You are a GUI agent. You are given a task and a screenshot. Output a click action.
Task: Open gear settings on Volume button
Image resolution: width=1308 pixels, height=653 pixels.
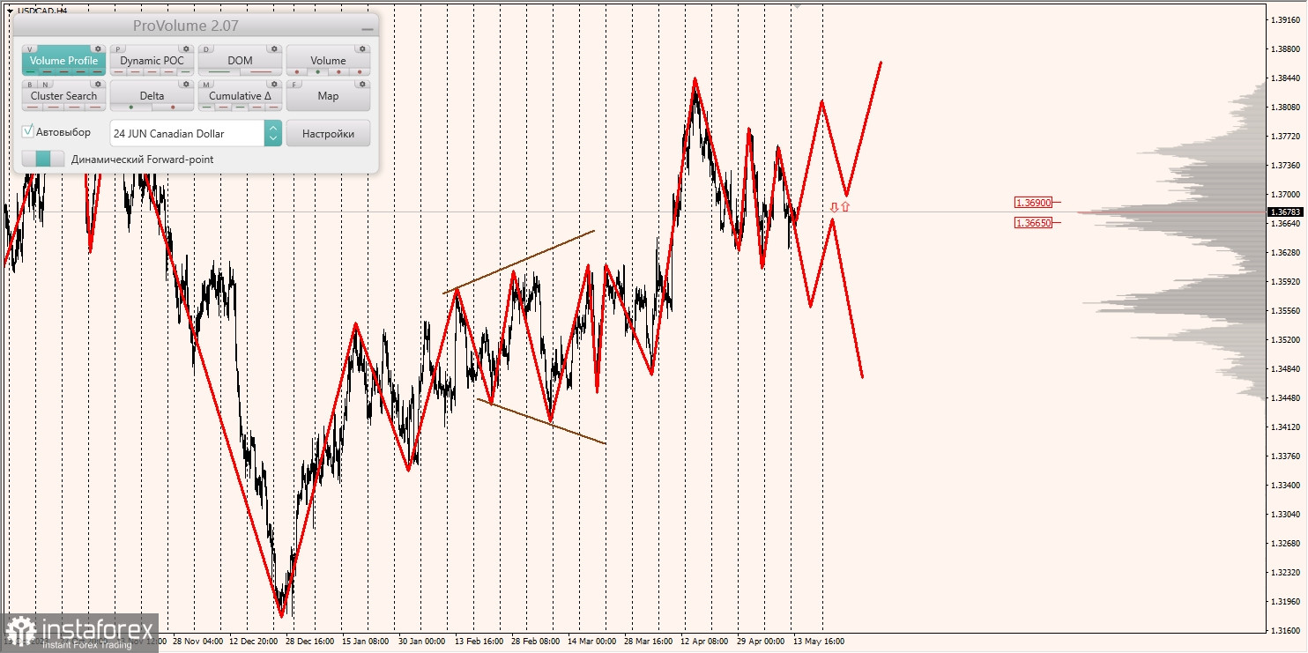[362, 48]
